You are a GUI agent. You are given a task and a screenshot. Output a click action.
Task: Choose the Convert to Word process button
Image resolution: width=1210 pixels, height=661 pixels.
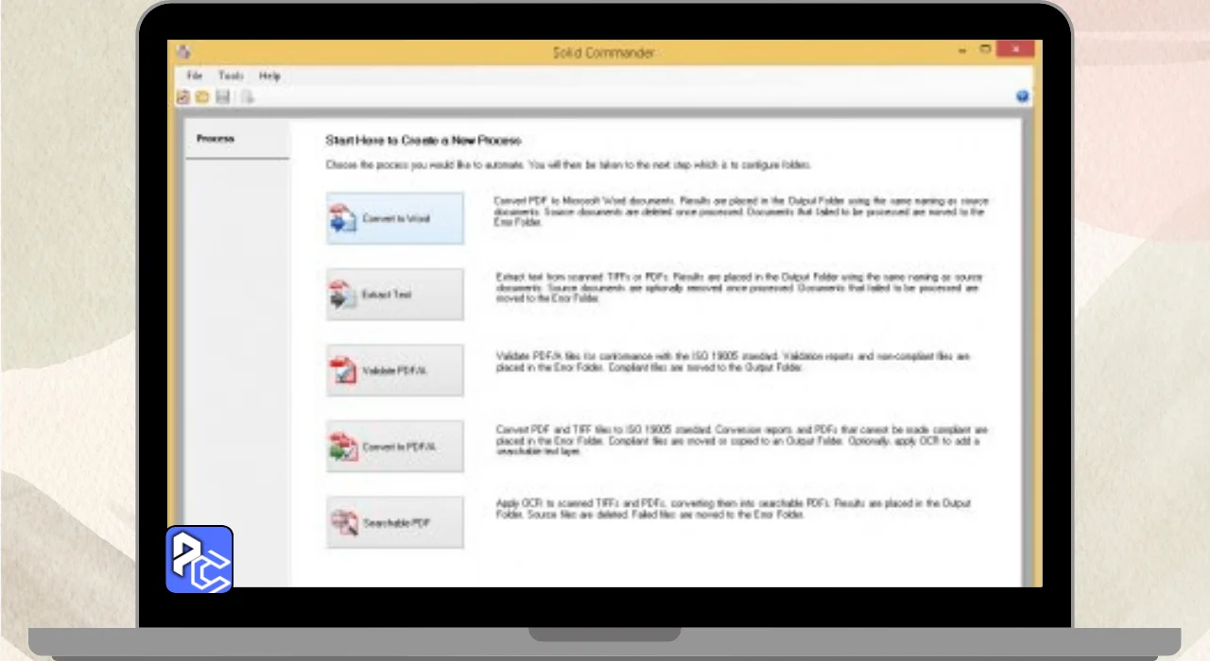click(x=395, y=218)
